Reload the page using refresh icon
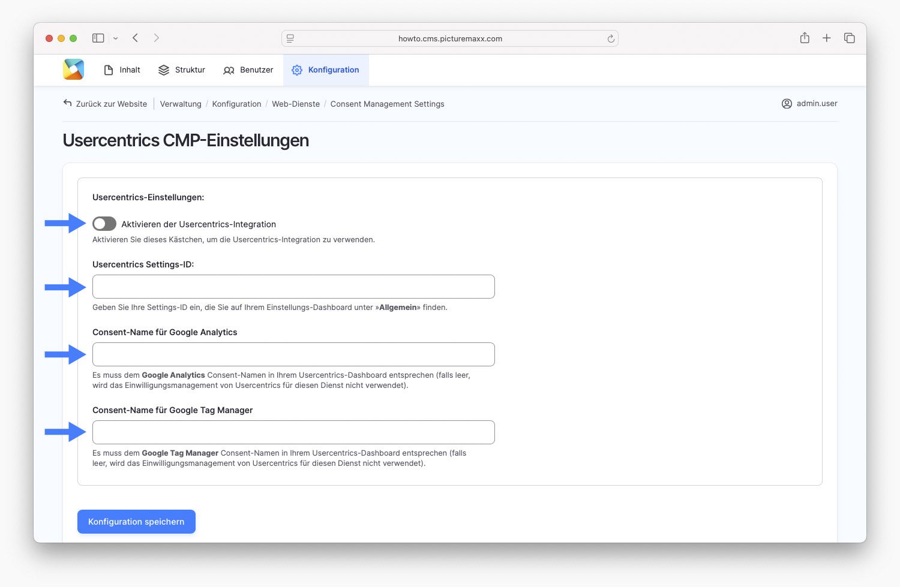The height and width of the screenshot is (587, 900). click(x=611, y=39)
